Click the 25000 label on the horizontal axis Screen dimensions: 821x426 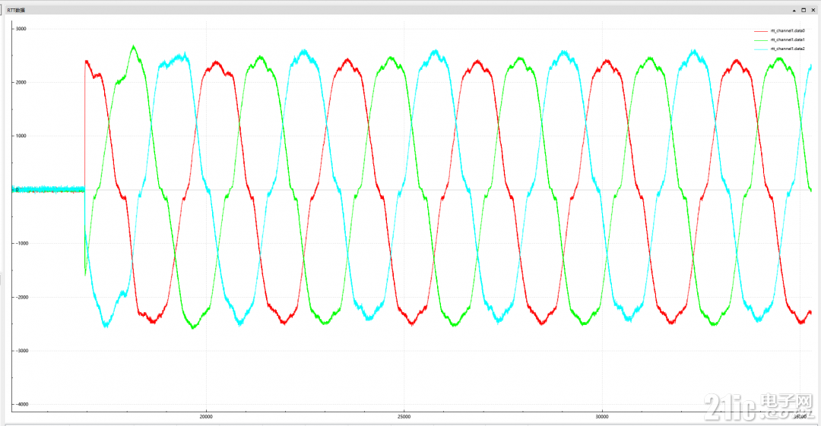coord(404,417)
